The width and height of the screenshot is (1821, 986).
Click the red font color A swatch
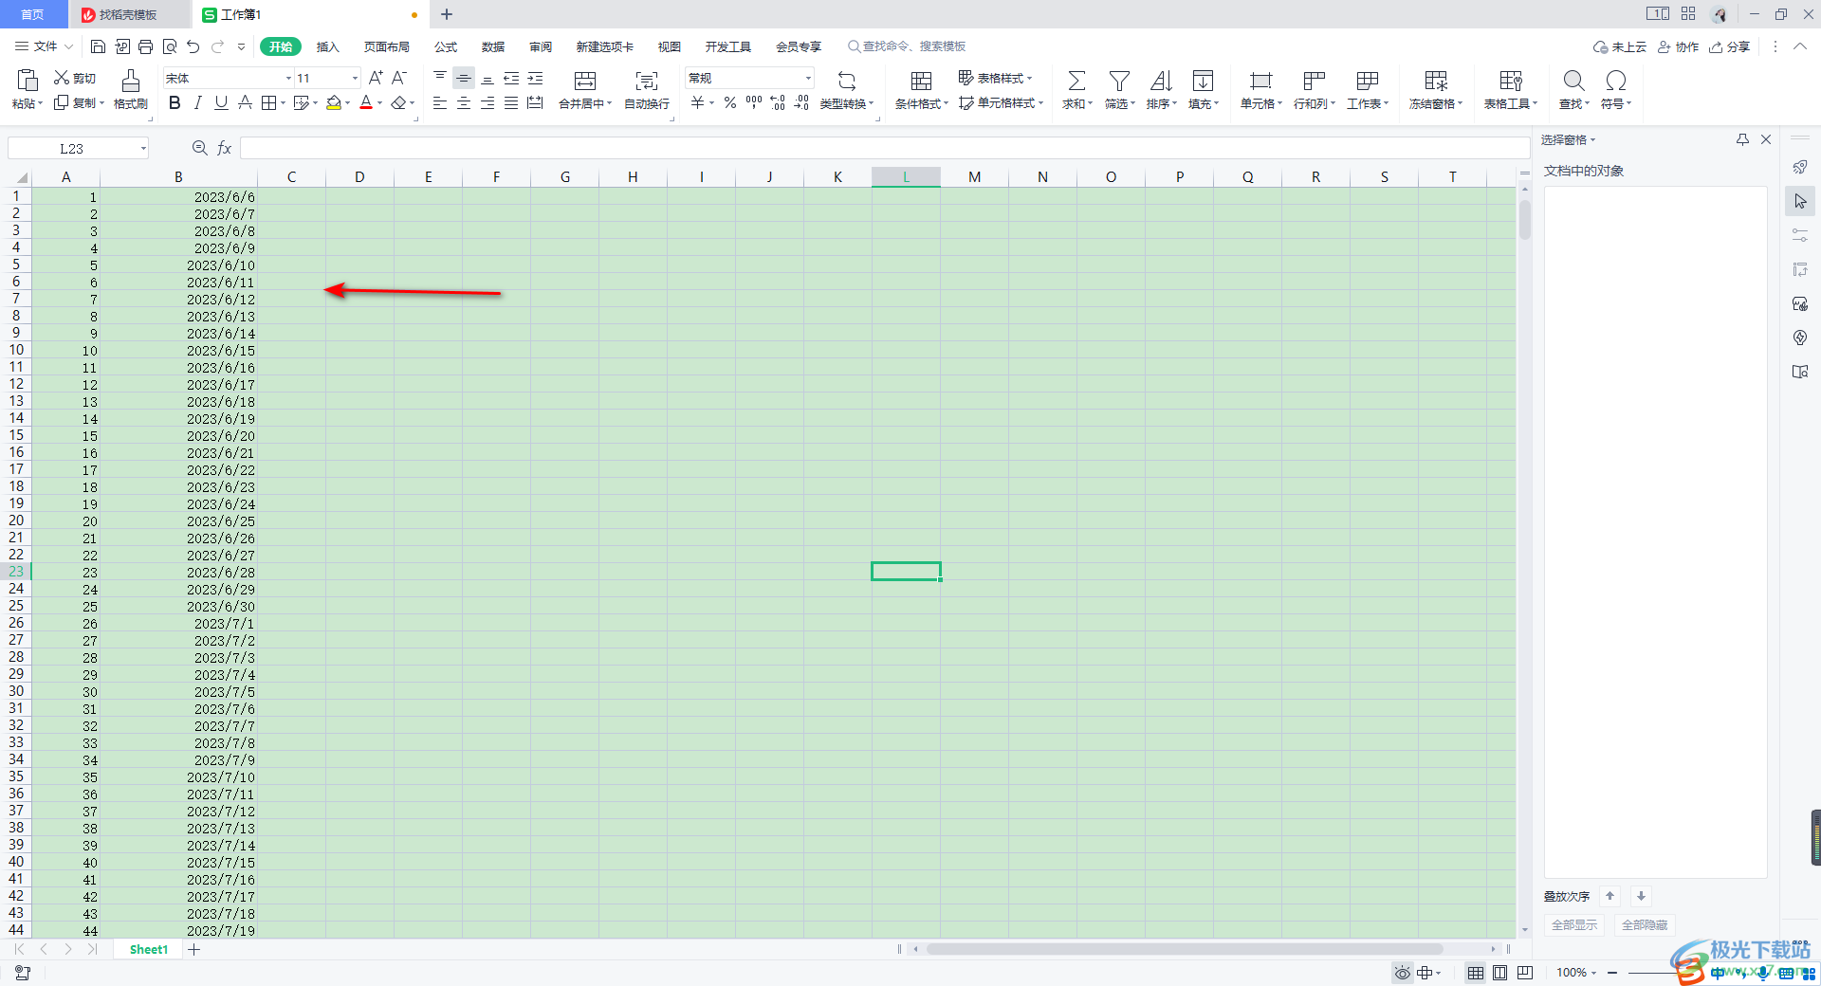(x=366, y=102)
